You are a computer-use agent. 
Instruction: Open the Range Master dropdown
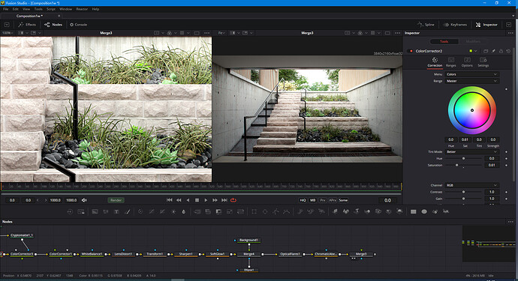pos(471,81)
